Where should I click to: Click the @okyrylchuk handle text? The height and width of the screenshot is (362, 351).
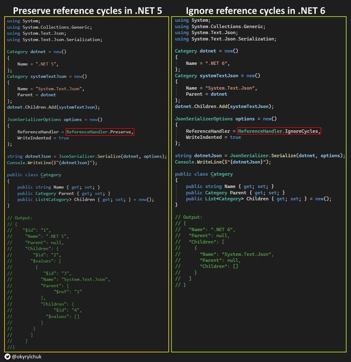[x=27, y=357]
